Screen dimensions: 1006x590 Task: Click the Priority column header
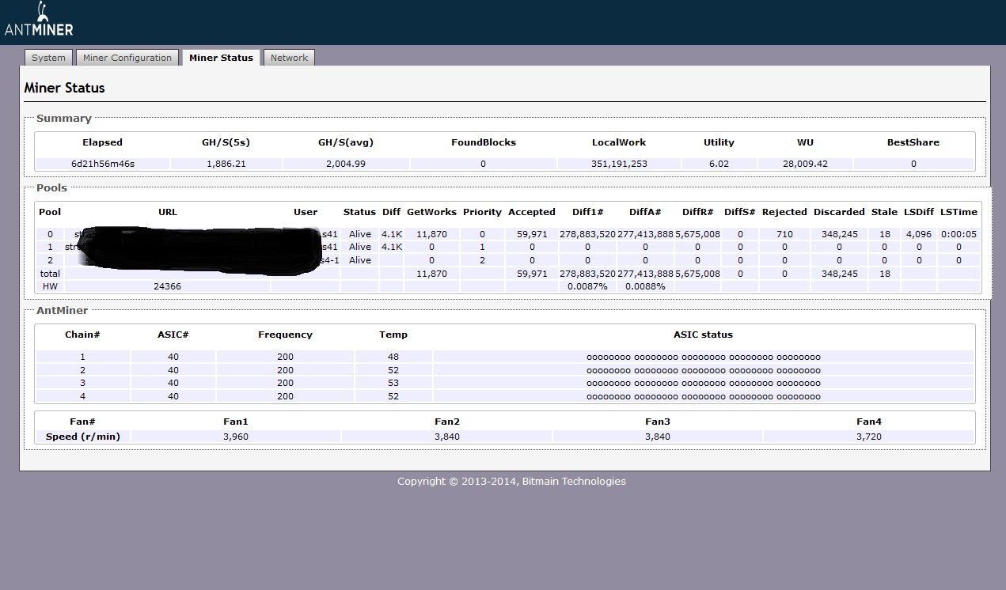tap(482, 212)
